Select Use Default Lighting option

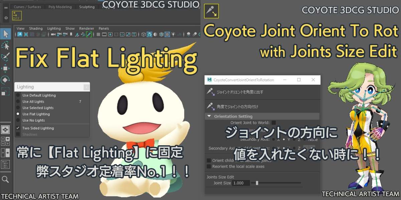tap(52, 95)
